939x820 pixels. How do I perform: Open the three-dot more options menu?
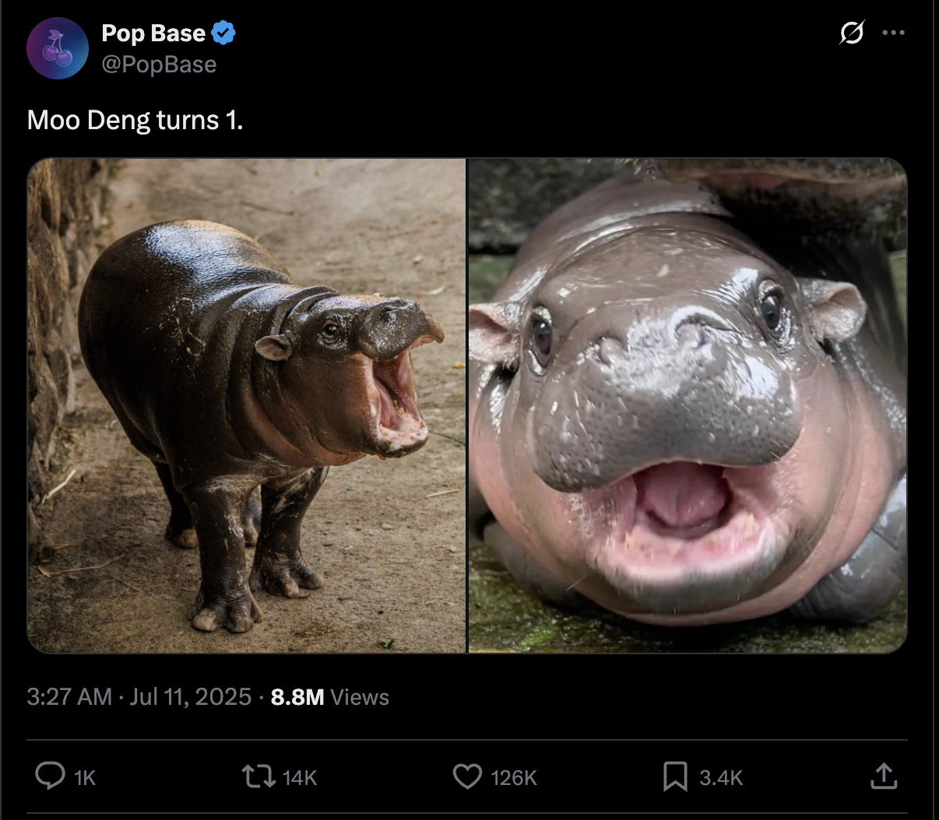pos(893,33)
